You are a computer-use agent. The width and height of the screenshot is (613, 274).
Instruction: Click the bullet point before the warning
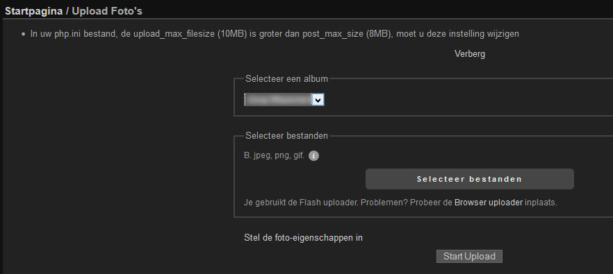pos(23,35)
